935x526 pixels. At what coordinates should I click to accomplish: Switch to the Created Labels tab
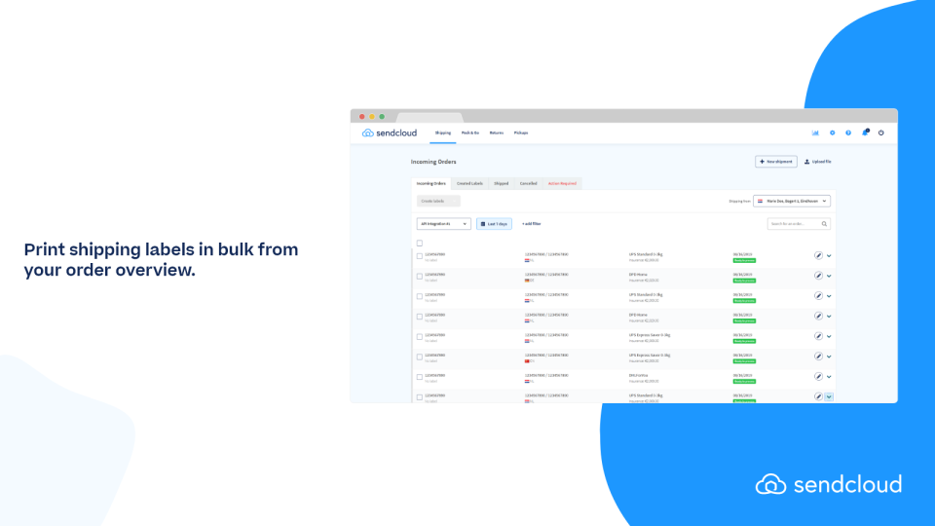click(469, 184)
